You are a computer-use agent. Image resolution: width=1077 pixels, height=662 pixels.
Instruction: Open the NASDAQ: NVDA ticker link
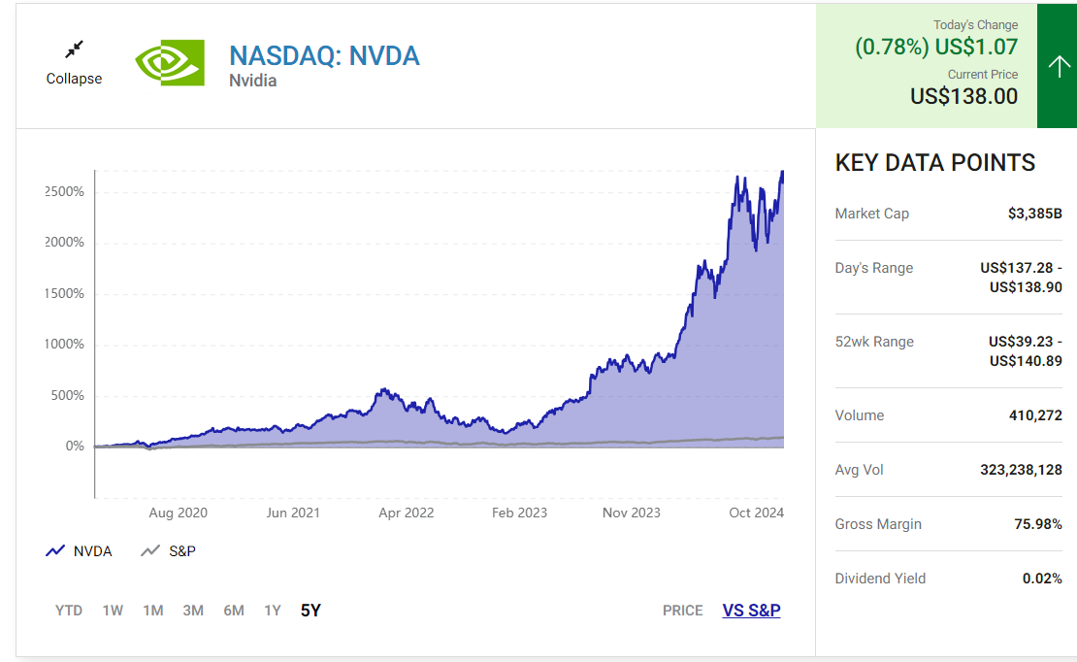pyautogui.click(x=324, y=55)
